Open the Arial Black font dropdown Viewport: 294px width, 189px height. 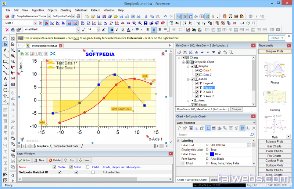78,30
